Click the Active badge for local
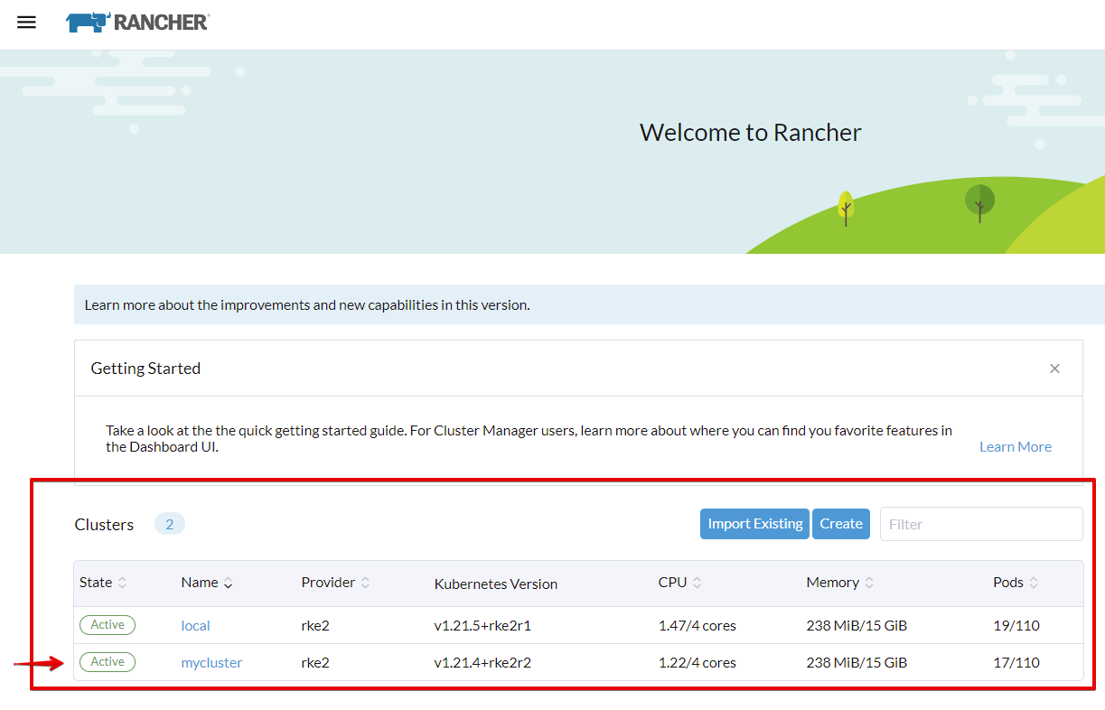1105x710 pixels. [x=108, y=625]
